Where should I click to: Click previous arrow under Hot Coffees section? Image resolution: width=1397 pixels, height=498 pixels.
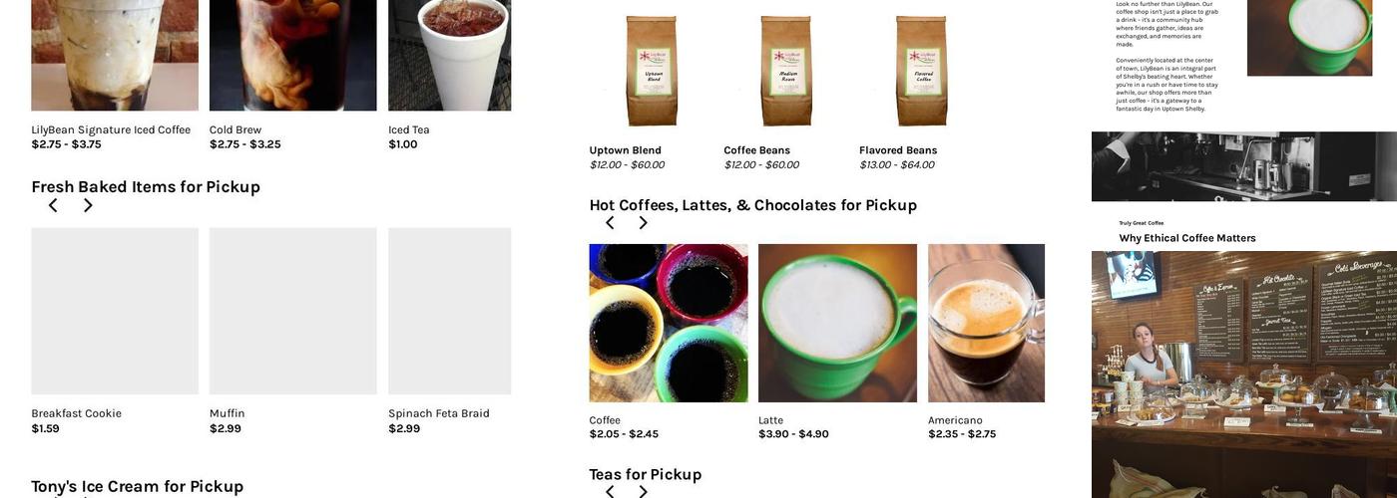pos(610,222)
